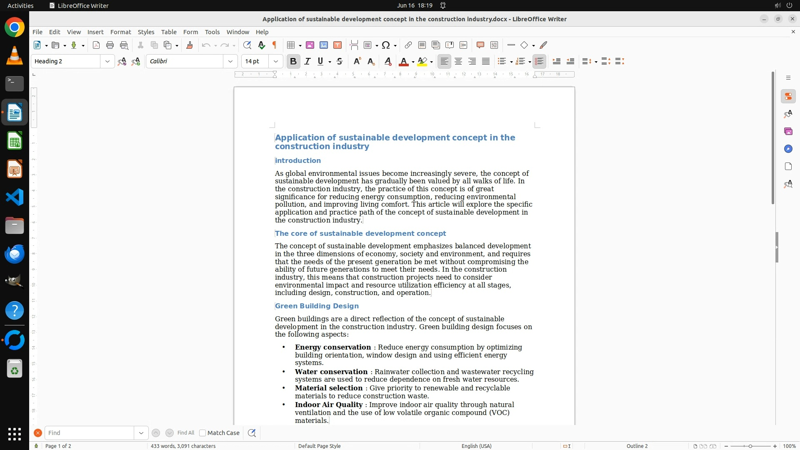Click Clone Formatting paintbrush icon
Viewport: 800px width, 450px height.
tap(190, 45)
